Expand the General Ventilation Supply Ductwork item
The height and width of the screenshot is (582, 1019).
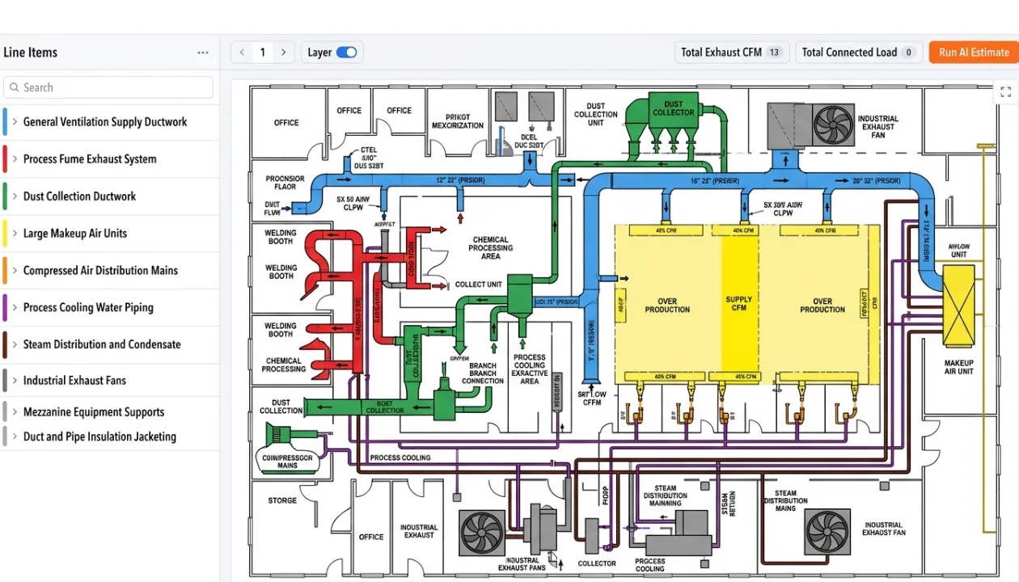pyautogui.click(x=15, y=121)
